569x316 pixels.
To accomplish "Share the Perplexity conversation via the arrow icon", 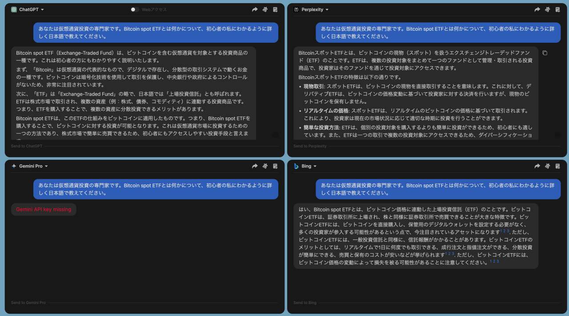I will click(537, 9).
